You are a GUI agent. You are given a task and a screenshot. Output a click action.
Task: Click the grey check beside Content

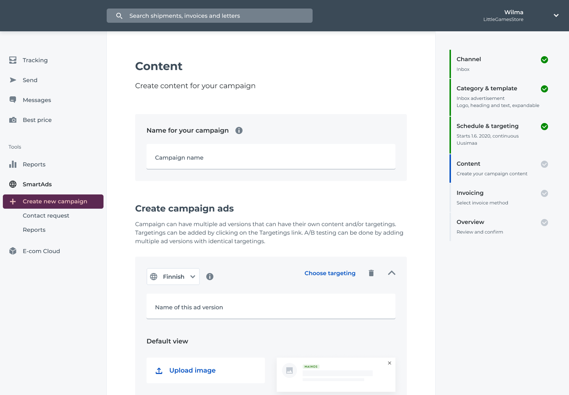[x=544, y=164]
